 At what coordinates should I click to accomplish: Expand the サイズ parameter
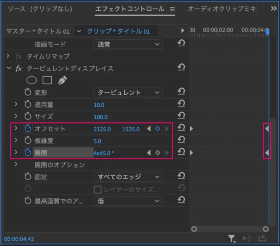(16, 116)
